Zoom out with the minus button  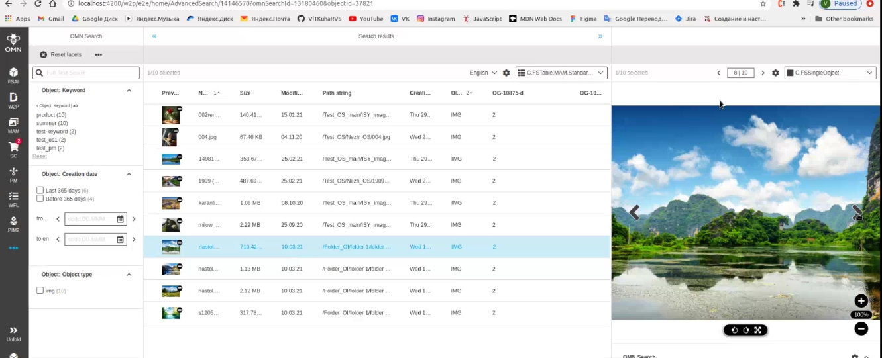pyautogui.click(x=861, y=328)
